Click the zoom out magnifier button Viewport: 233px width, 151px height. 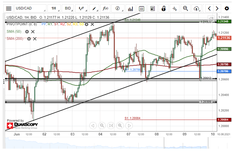102,125
